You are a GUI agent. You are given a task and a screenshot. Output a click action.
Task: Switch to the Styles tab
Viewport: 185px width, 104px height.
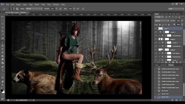157,65
